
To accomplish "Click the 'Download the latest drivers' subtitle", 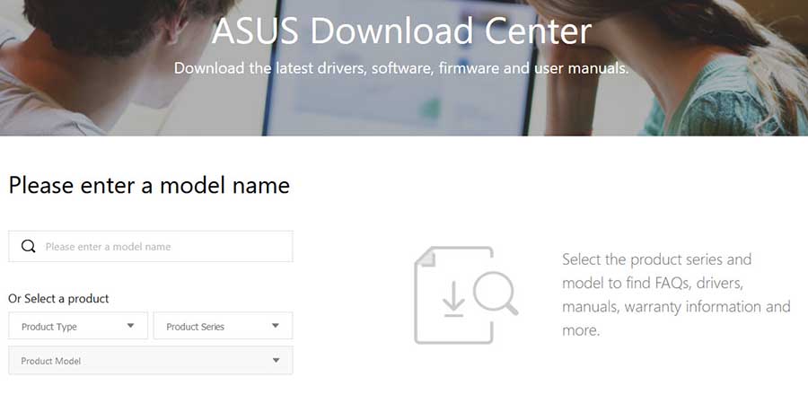I will 401,68.
